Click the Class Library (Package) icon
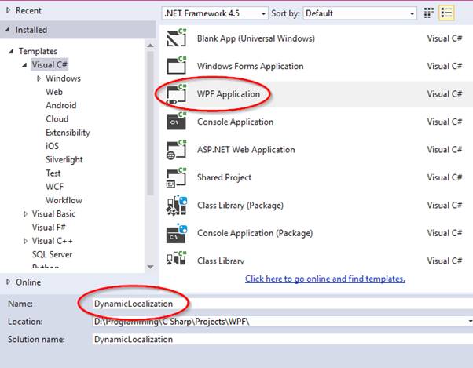This screenshot has height=368, width=473. coord(176,205)
